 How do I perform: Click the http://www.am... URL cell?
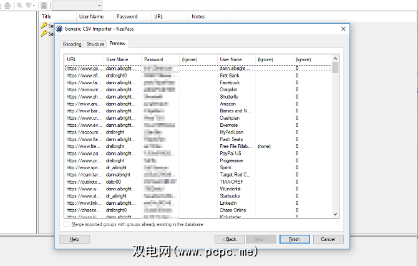[x=84, y=104]
